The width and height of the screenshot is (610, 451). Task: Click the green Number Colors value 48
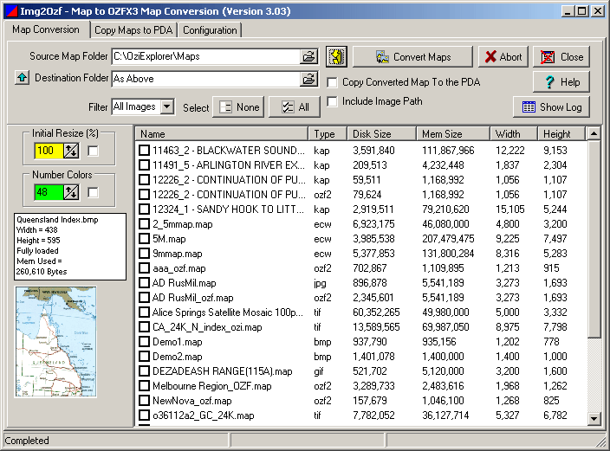(x=49, y=192)
